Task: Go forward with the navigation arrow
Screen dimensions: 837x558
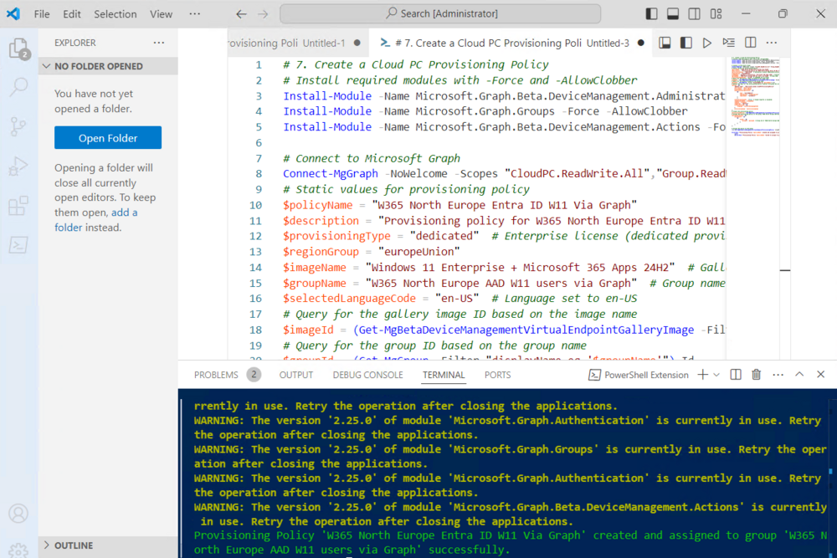Action: 263,14
